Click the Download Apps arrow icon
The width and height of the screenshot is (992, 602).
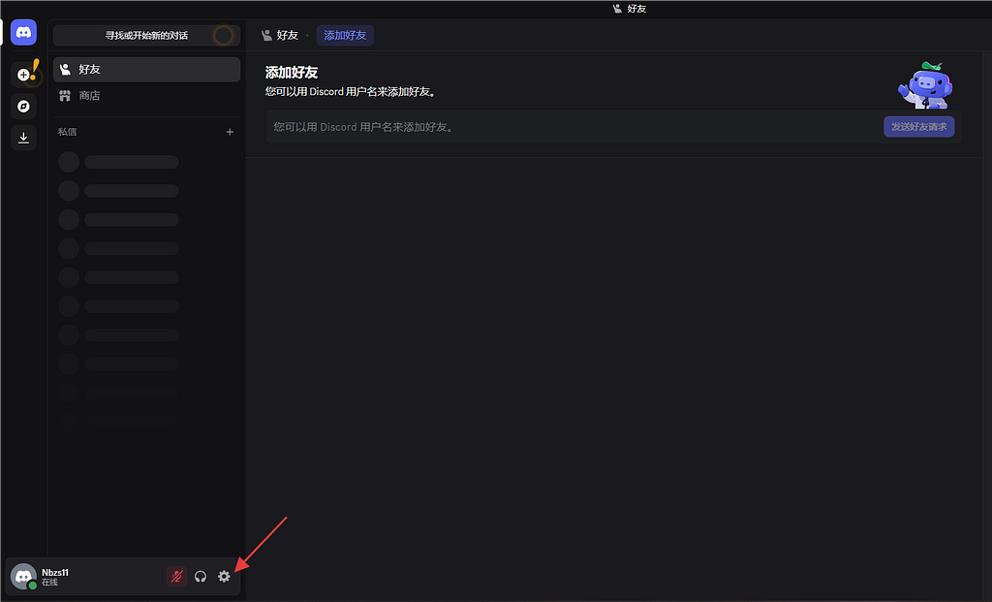point(23,138)
